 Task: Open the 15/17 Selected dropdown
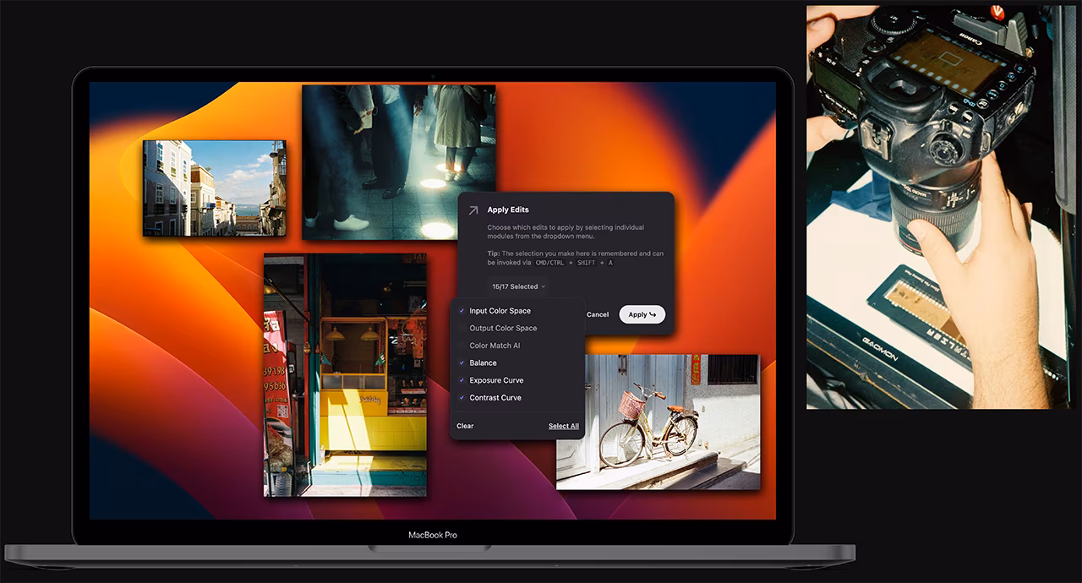[518, 286]
